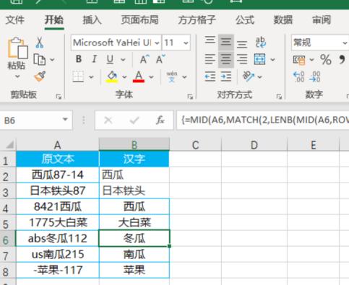
Task: Click the cell borders icon
Action: [78, 76]
